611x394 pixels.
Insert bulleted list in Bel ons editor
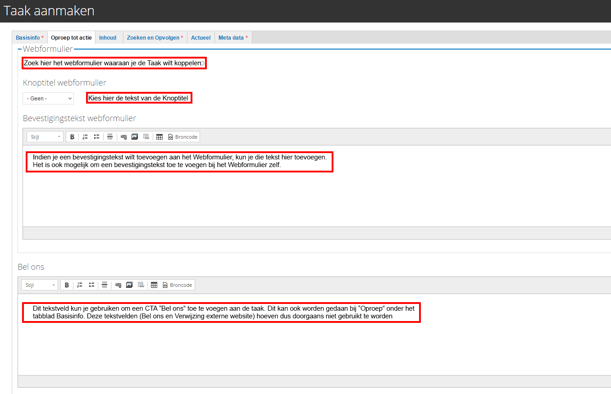pos(91,285)
